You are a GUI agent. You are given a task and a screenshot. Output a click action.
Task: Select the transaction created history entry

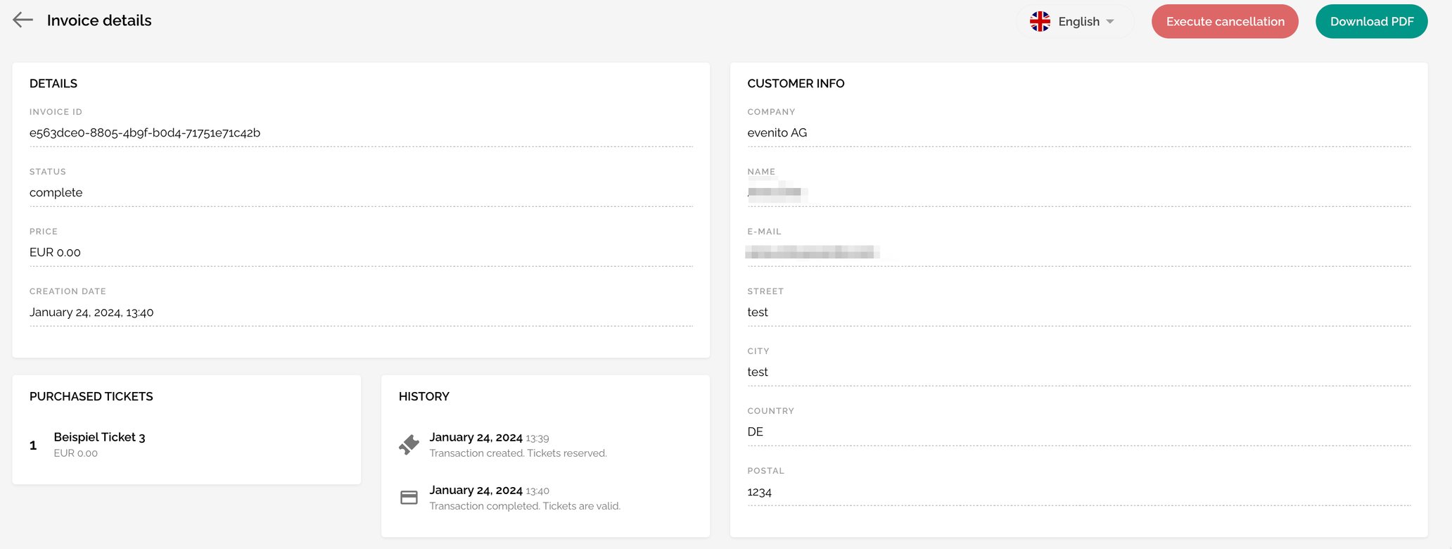coord(518,444)
